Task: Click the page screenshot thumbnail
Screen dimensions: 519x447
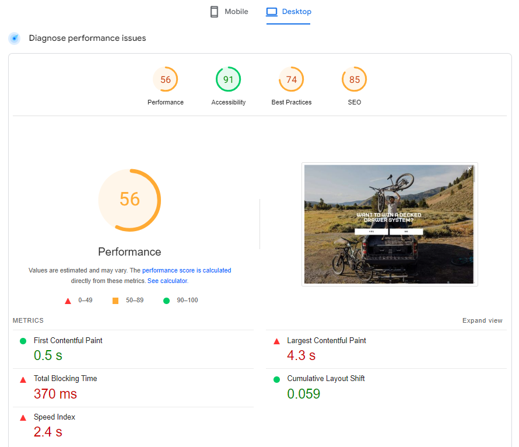Action: click(x=389, y=224)
